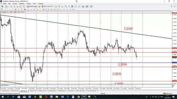This screenshot has width=177, height=99.
Task: Click the toolbar search magnifier icon
Action: [x=172, y=6]
